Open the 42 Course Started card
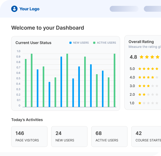Viewport: 161px width, 156px height. 146,136
